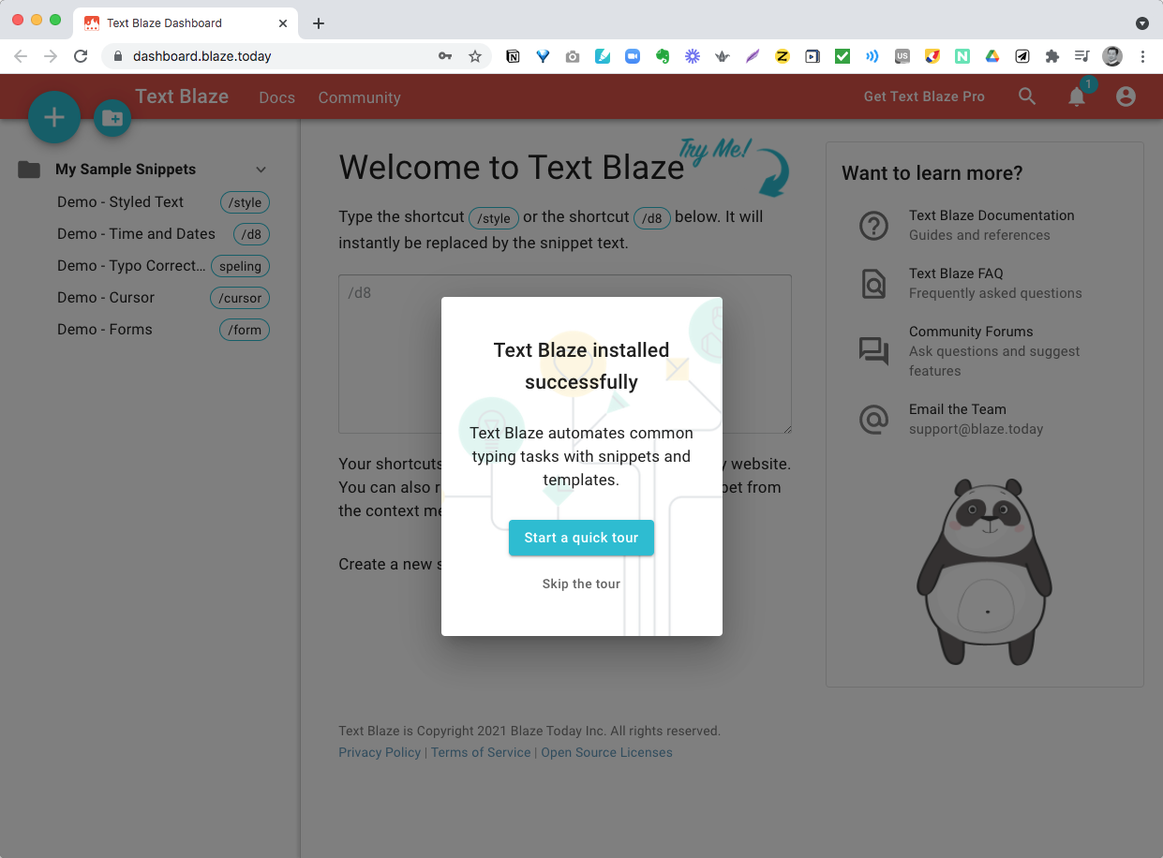
Task: Bookmark this page with star icon
Action: (x=475, y=56)
